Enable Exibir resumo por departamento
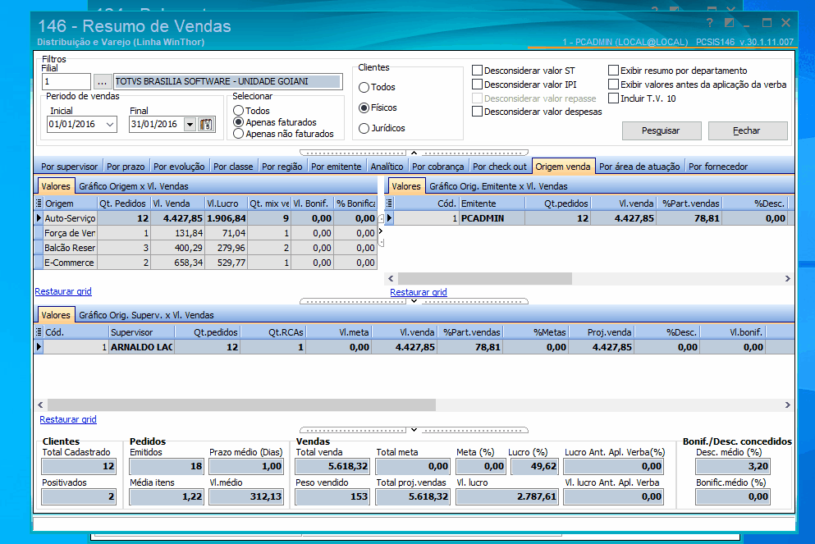 click(613, 70)
